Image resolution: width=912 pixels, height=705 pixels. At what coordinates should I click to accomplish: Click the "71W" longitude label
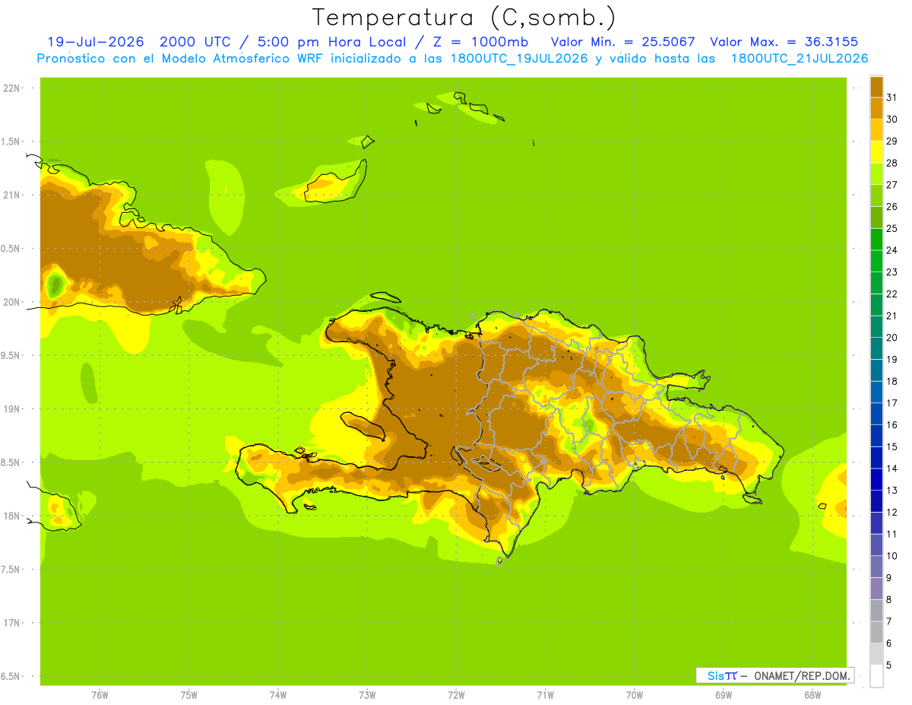pos(545,695)
